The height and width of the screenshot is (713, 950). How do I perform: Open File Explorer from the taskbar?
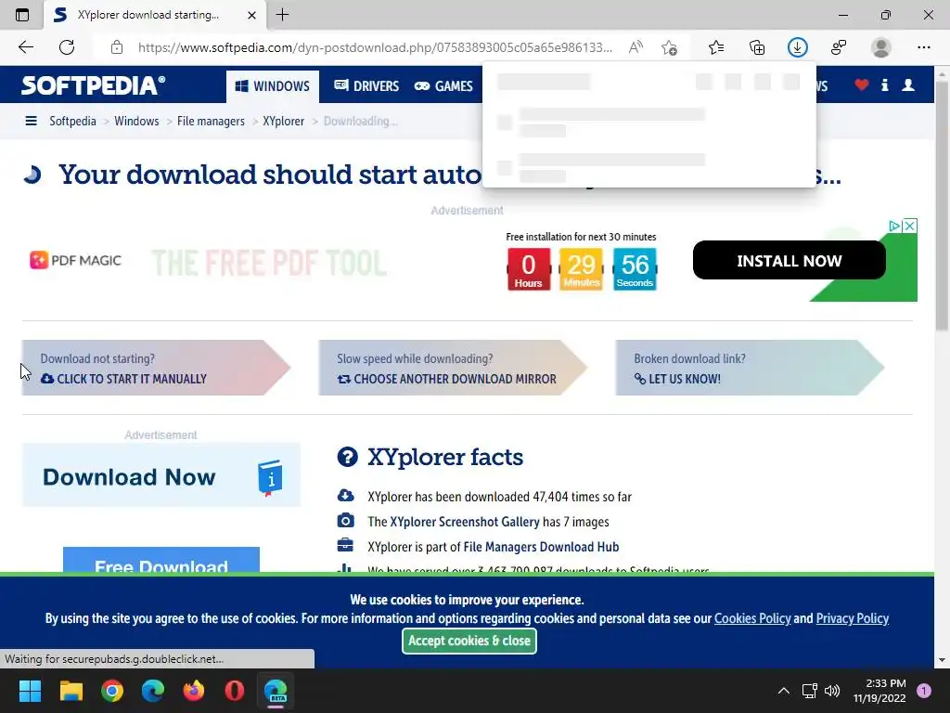click(x=71, y=691)
